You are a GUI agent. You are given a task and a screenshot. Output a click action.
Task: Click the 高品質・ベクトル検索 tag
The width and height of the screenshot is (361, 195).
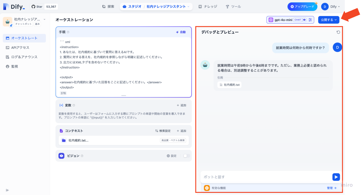click(173, 140)
